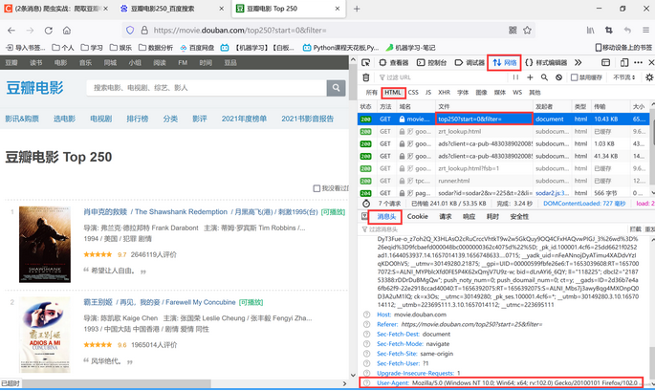Sort requests by 状态 column header
The width and height of the screenshot is (655, 391).
point(366,106)
